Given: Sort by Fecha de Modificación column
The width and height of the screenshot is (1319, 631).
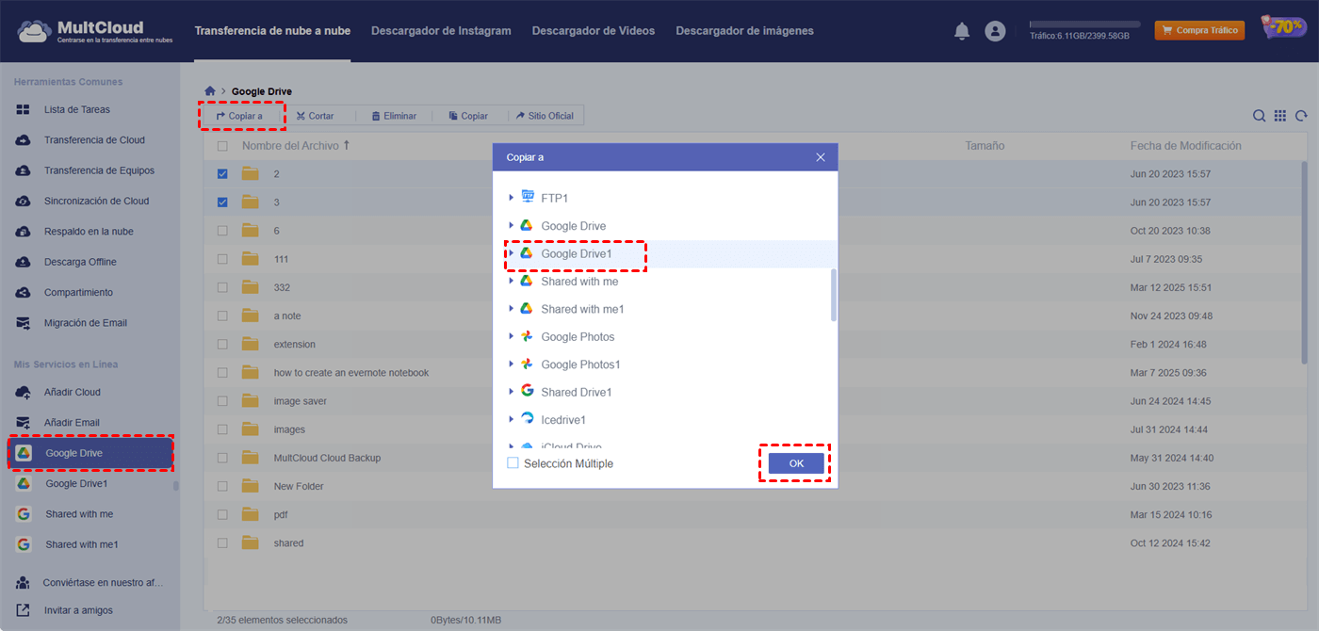Looking at the screenshot, I should click(x=1185, y=146).
